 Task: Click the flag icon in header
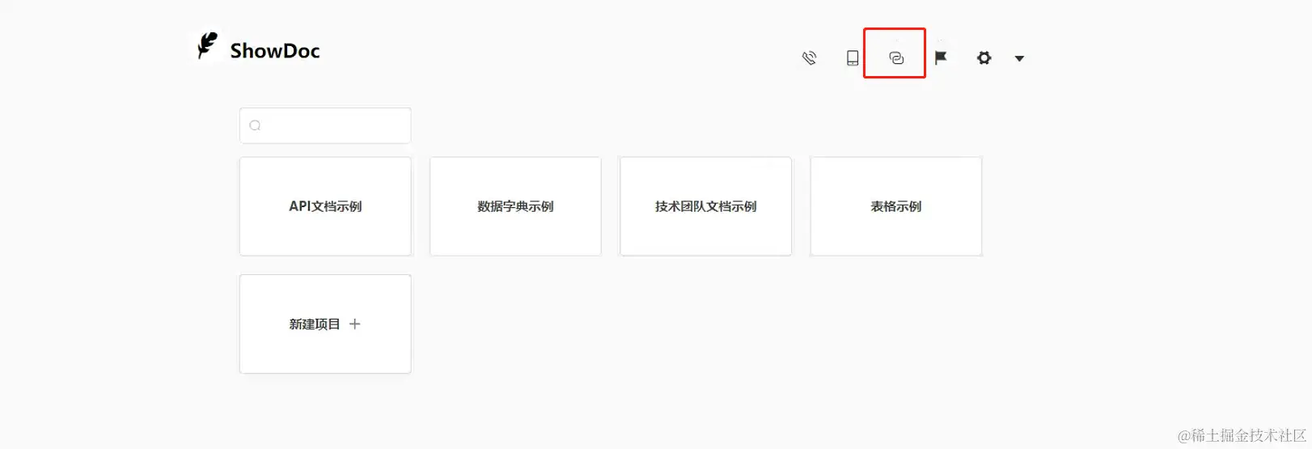click(x=941, y=57)
